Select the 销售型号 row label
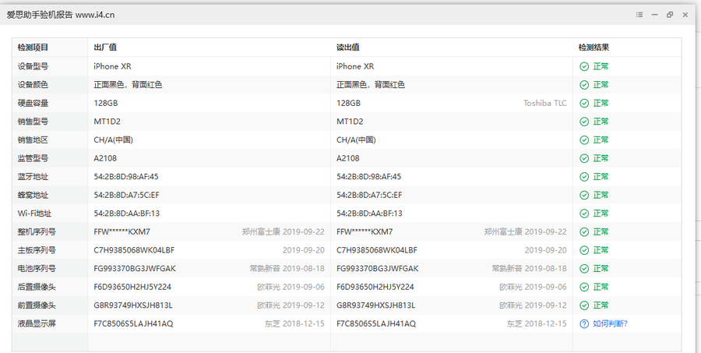Screen dimensions: 701x353 pyautogui.click(x=33, y=122)
